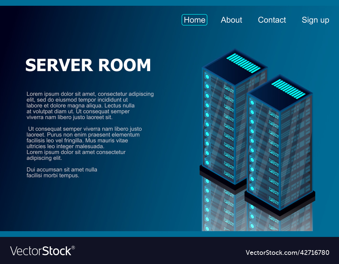Open the About page
The width and height of the screenshot is (339, 264).
tap(231, 20)
